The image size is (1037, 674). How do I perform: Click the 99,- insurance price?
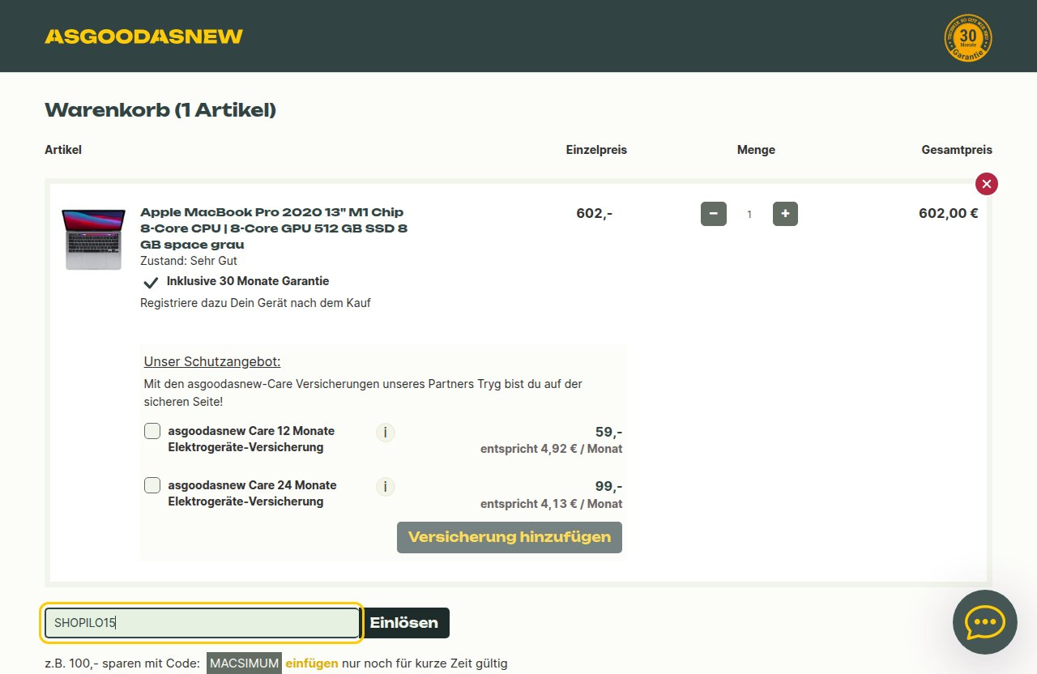(x=608, y=486)
